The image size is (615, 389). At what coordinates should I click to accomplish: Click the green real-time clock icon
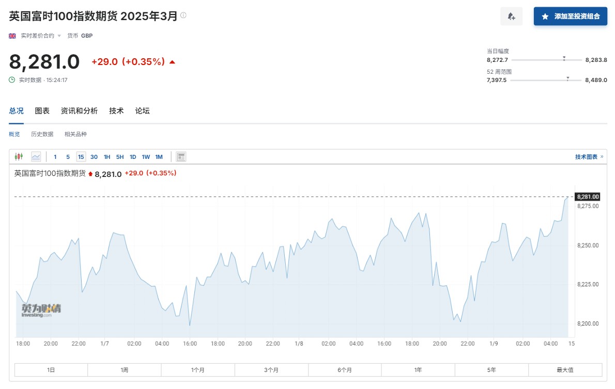tap(12, 80)
